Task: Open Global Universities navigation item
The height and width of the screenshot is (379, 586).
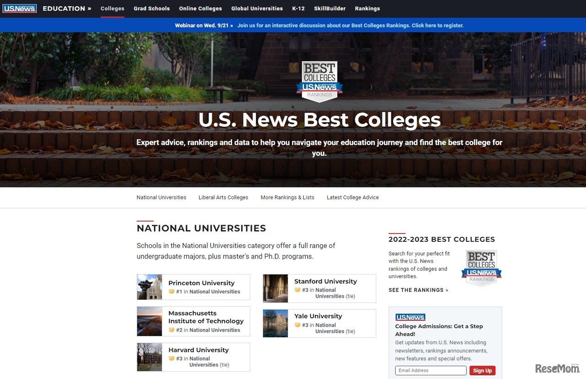Action: (x=257, y=8)
